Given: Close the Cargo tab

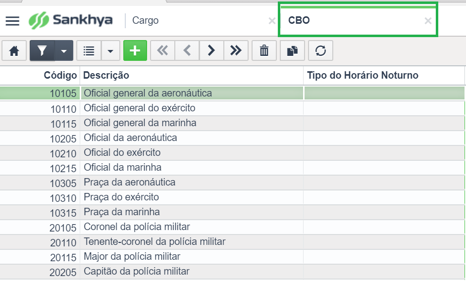Looking at the screenshot, I should point(272,21).
